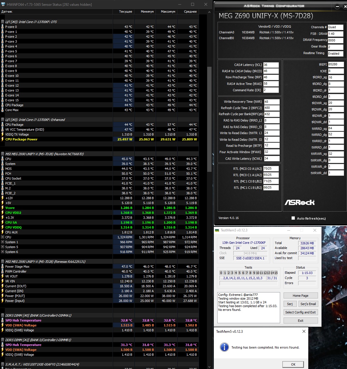Click the Four Activate Window (tFAW) field
Screen dimensions: 347x369
point(272,152)
